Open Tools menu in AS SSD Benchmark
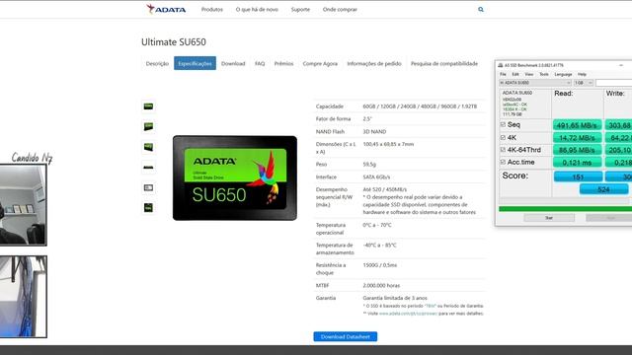The height and width of the screenshot is (355, 632). click(x=544, y=75)
